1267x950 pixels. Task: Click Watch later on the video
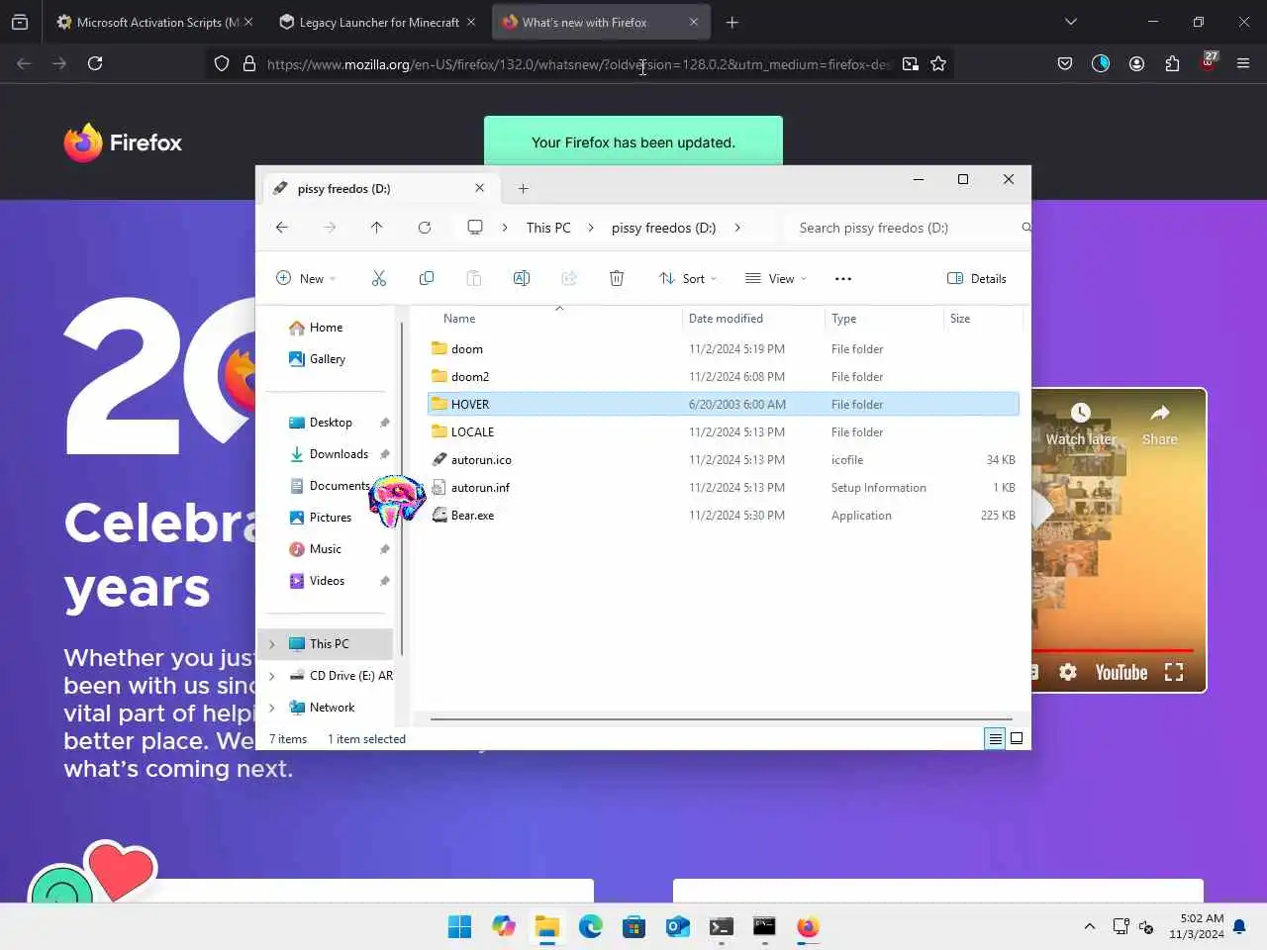pyautogui.click(x=1081, y=426)
